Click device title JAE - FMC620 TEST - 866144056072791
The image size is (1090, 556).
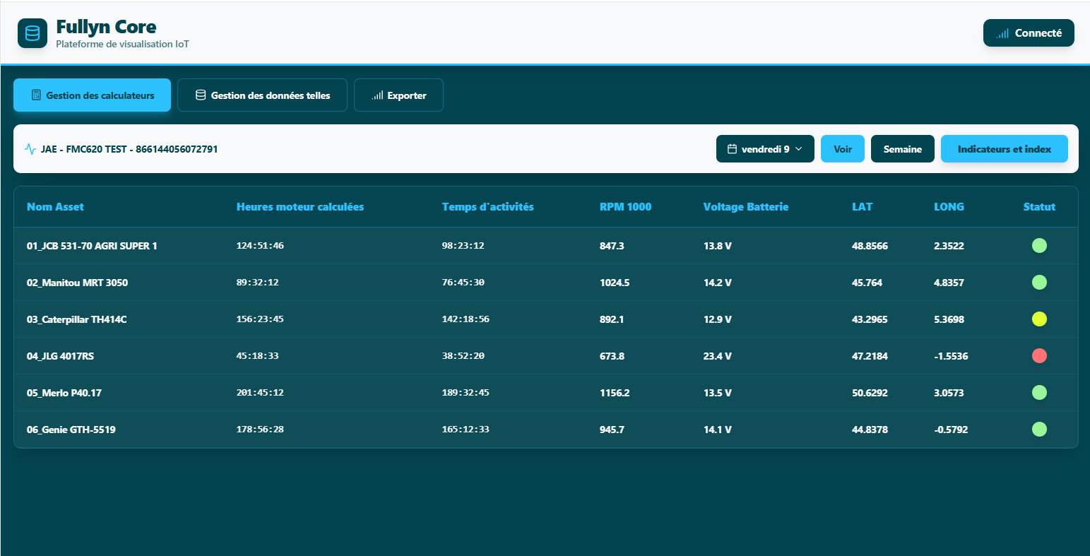(x=129, y=149)
